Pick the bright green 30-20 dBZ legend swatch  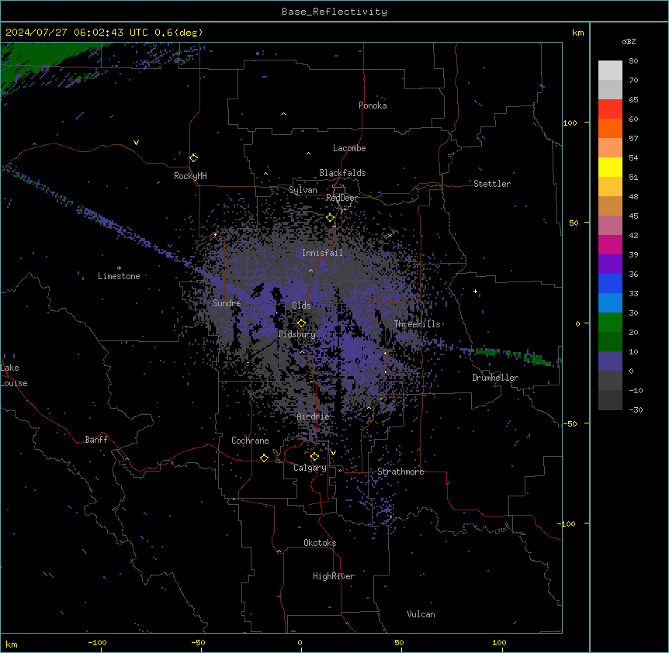610,323
